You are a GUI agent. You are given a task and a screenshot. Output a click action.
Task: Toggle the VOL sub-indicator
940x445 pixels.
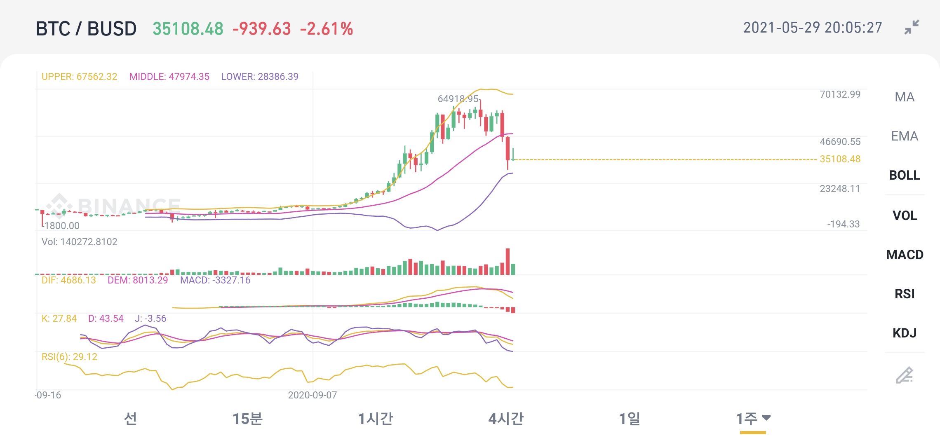point(904,215)
